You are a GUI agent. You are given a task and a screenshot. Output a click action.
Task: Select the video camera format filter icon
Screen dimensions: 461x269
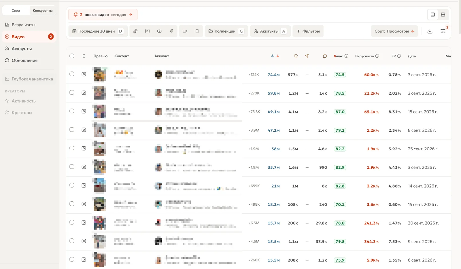185,31
